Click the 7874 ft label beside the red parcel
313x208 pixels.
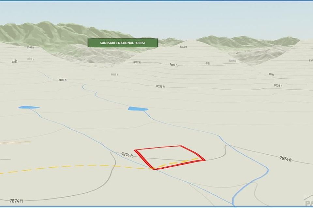click(127, 155)
